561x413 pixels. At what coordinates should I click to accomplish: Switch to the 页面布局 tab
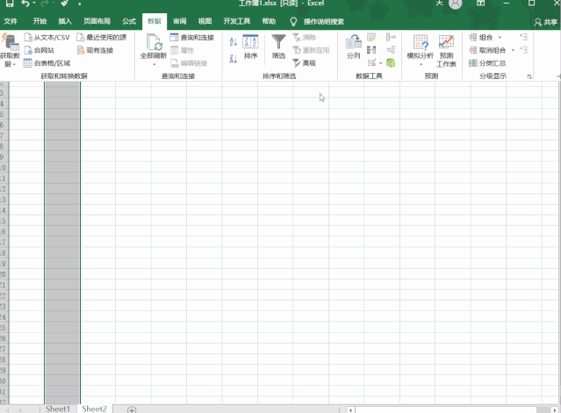97,21
